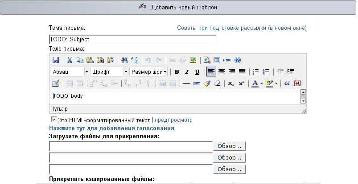This screenshot has height=184, width=358.
Task: Apply the current text color (A icon)
Action: [255, 84]
